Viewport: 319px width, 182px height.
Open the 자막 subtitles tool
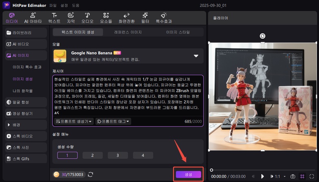coord(71,17)
